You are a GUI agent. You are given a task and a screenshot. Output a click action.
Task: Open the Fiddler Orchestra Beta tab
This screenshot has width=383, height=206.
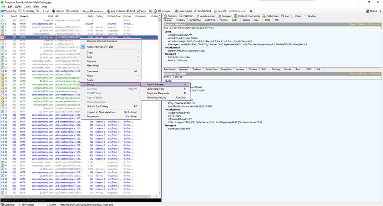247,16
